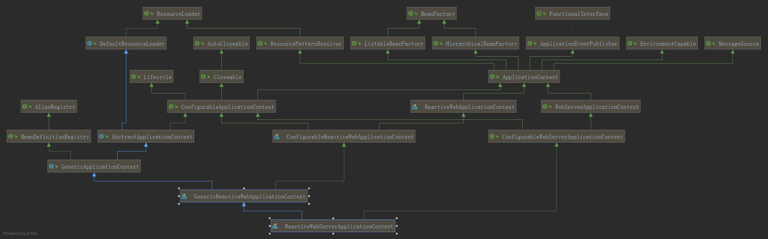This screenshot has height=239, width=768.
Task: Click the class-file icon on ReactiveWebServerApplicationContext
Action: 275,226
